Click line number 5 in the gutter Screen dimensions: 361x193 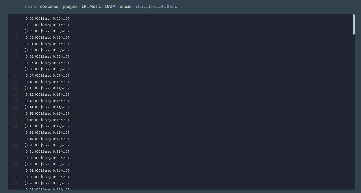[x=16, y=44]
